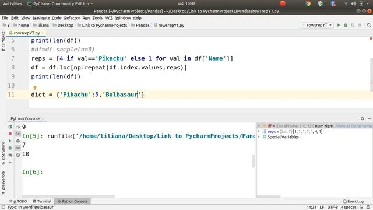Screen dimensions: 373x210
Task: Click the Pandas breadcrumb folder
Action: point(140,25)
